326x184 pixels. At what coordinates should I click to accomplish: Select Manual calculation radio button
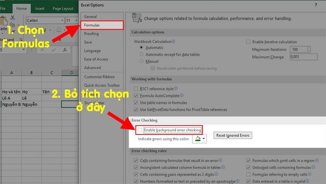pyautogui.click(x=142, y=61)
